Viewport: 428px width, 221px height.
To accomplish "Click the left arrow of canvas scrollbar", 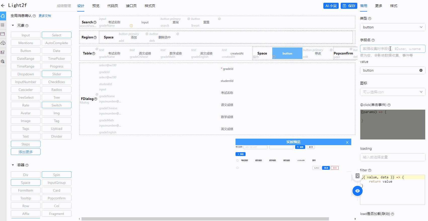I will (x=80, y=219).
